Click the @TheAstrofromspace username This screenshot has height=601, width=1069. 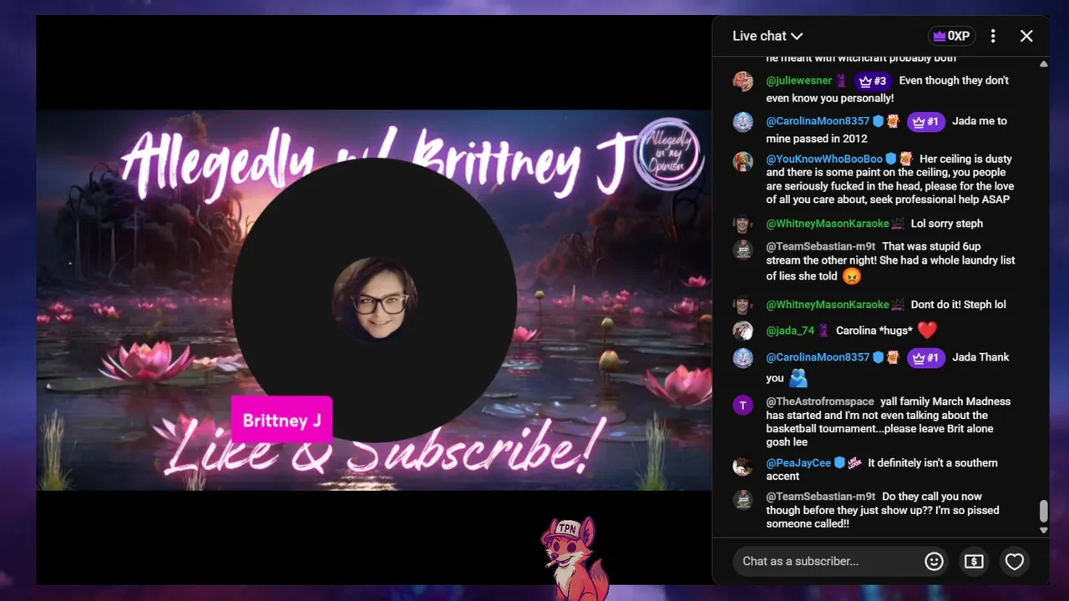(820, 402)
